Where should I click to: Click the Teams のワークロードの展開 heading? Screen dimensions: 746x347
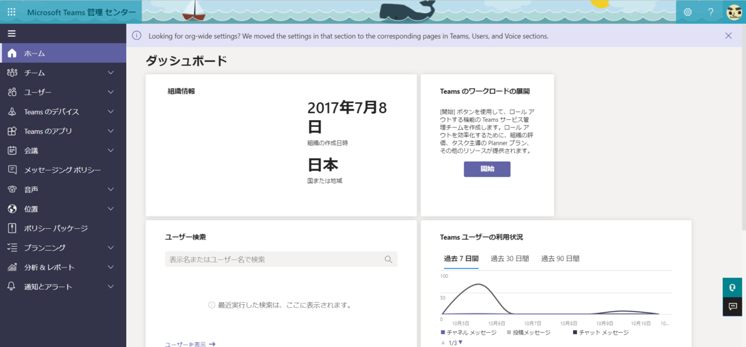tap(485, 91)
